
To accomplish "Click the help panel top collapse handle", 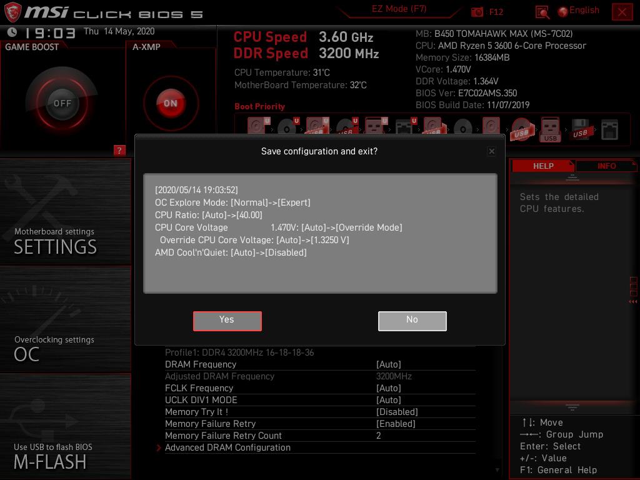I will 572,177.
